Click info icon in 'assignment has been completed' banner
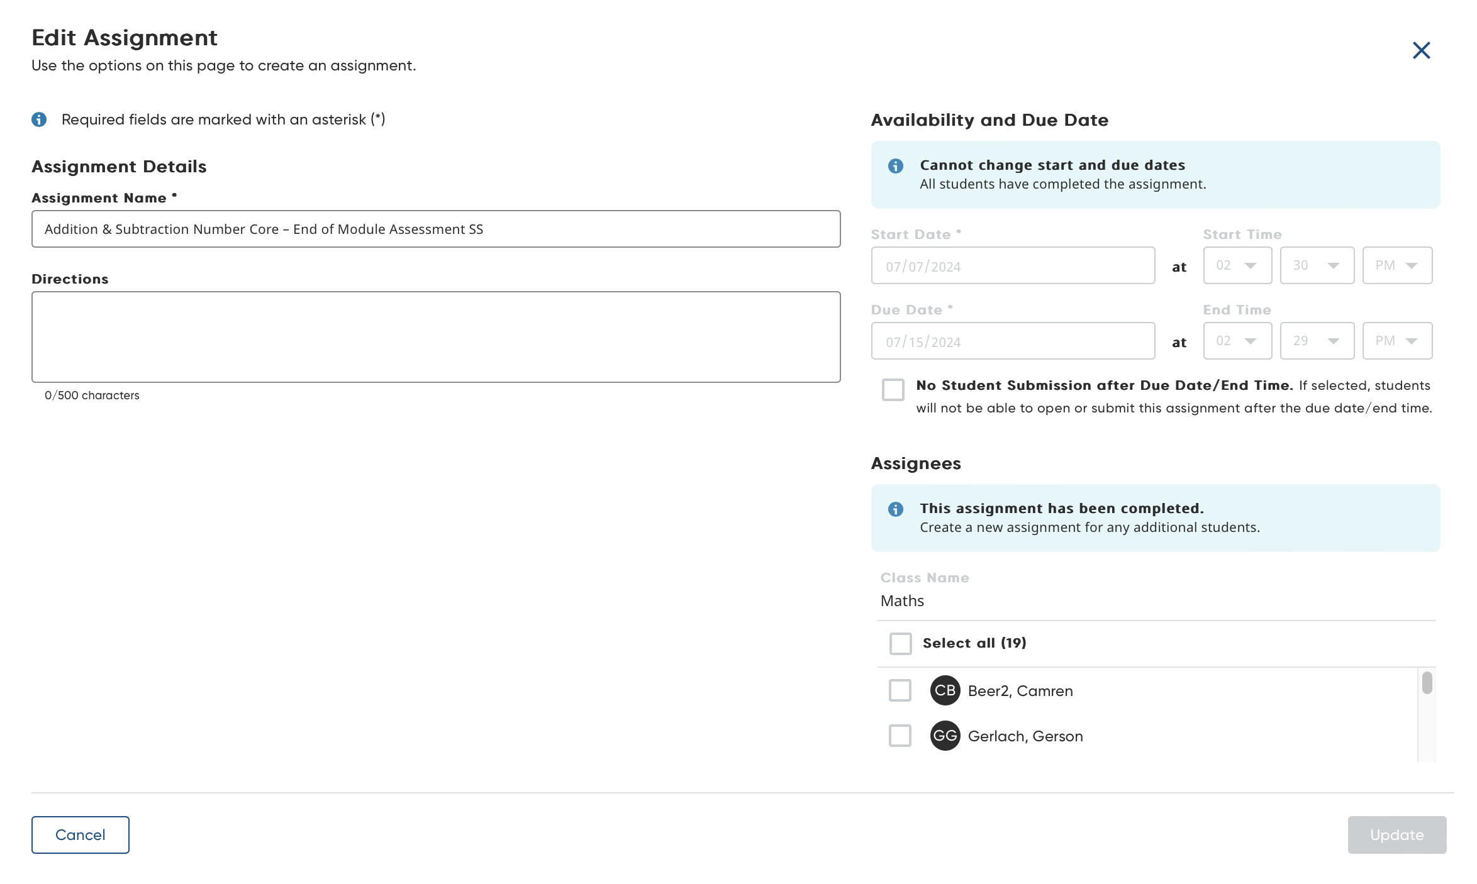 click(895, 509)
